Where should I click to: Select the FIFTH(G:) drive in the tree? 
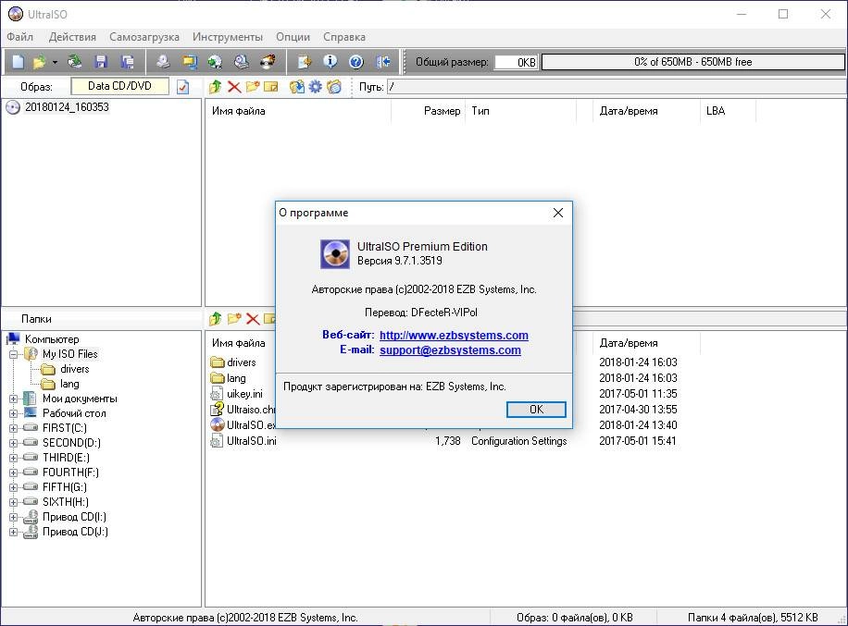click(x=65, y=487)
